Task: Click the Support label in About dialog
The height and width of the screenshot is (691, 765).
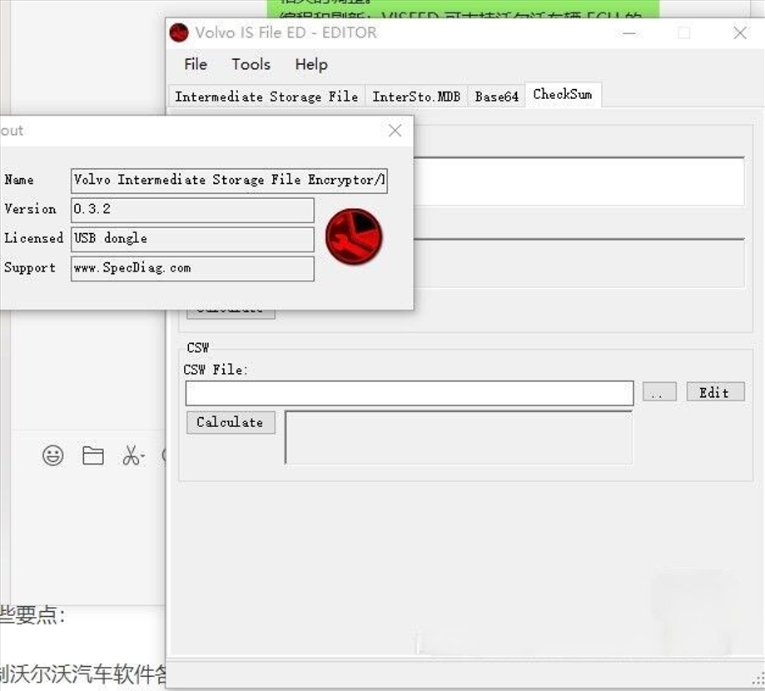Action: click(x=30, y=267)
